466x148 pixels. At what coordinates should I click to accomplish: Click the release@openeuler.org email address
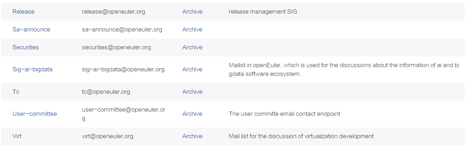113,12
